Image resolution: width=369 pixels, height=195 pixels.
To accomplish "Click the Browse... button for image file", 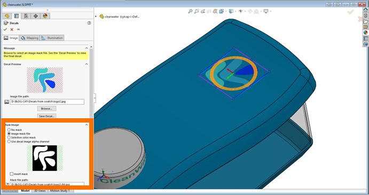I will [x=46, y=109].
